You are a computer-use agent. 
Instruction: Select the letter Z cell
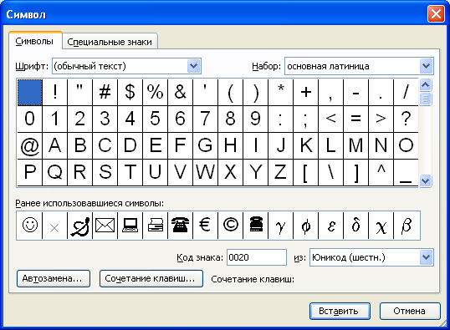[280, 173]
